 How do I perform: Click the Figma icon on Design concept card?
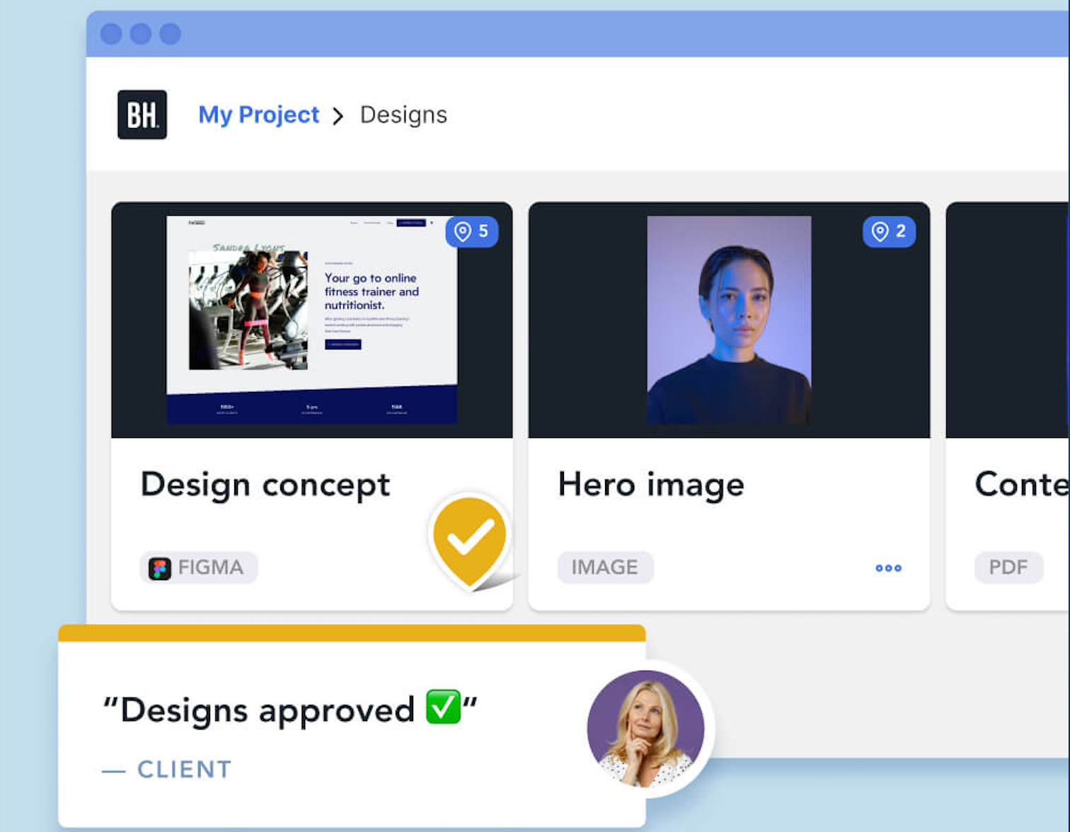[160, 567]
